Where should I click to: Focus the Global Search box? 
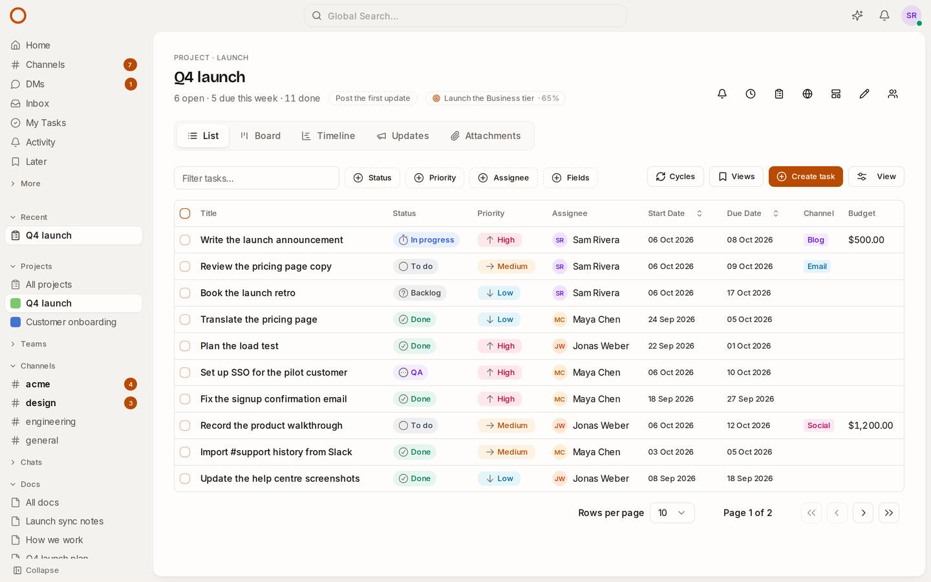465,16
